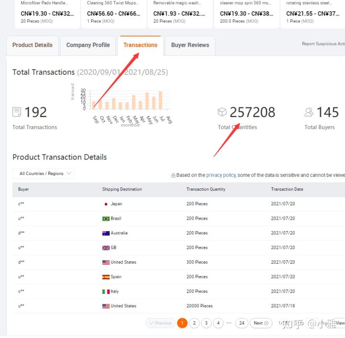
Task: Click the Australia flag icon
Action: 106,233
